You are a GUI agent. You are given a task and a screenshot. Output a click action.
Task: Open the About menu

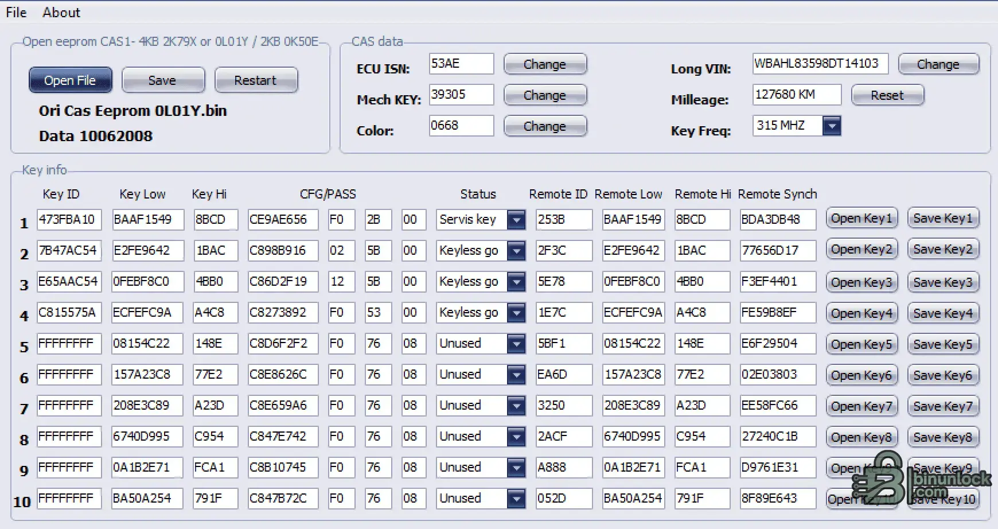pos(61,13)
